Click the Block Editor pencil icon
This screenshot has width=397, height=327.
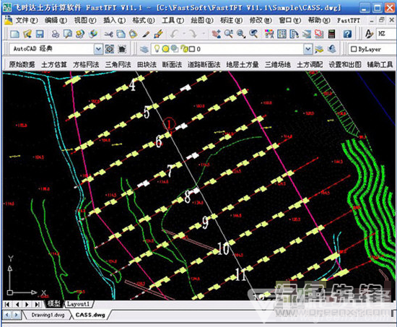(x=159, y=34)
